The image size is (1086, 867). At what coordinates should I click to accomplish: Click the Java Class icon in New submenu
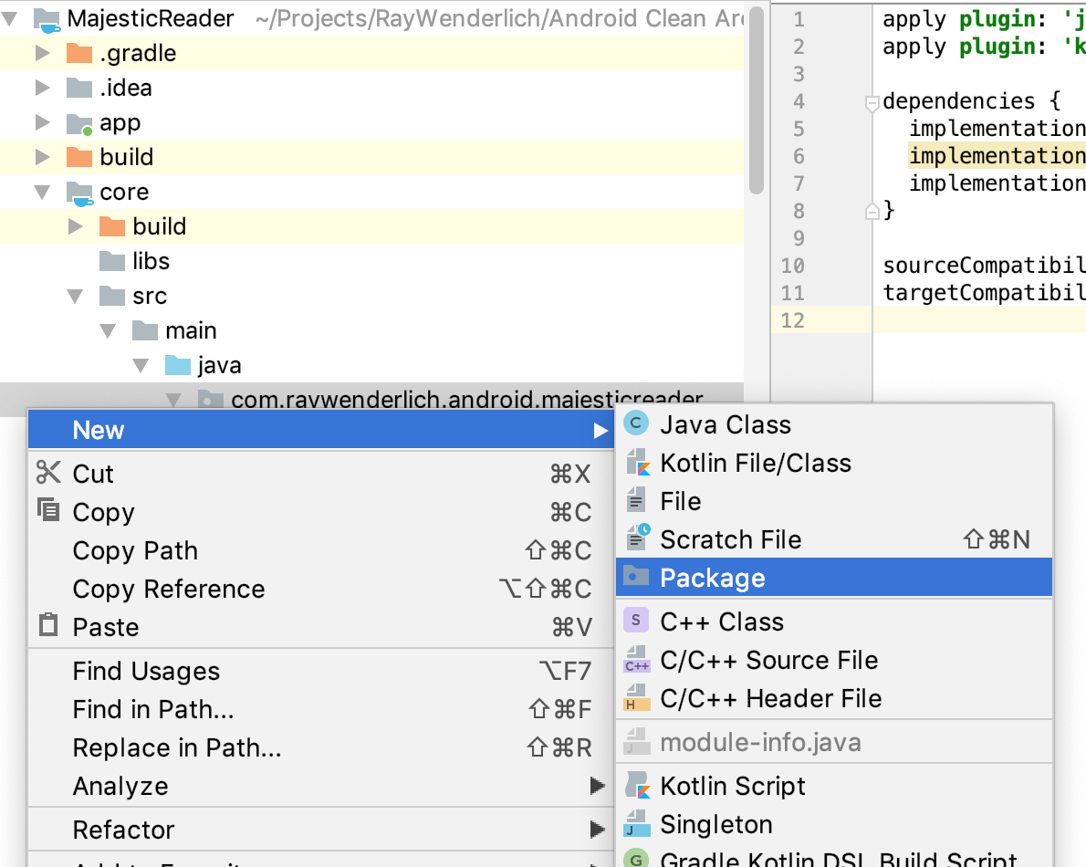coord(636,423)
